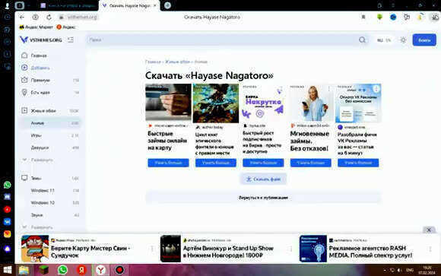Open a new tab with the round plus button
Viewport: 441px width, 276px height.
click(x=167, y=5)
